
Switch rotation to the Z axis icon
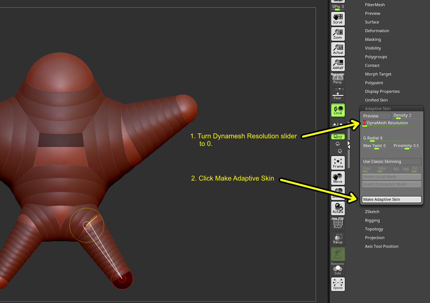point(340,151)
